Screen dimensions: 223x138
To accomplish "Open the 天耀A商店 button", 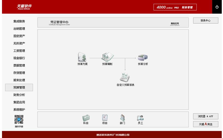I will click(205, 124).
